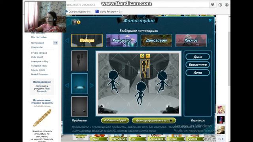Image resolution: width=253 pixels, height=142 pixels.
Task: Choose the character Виолетта
Action: coord(198,65)
